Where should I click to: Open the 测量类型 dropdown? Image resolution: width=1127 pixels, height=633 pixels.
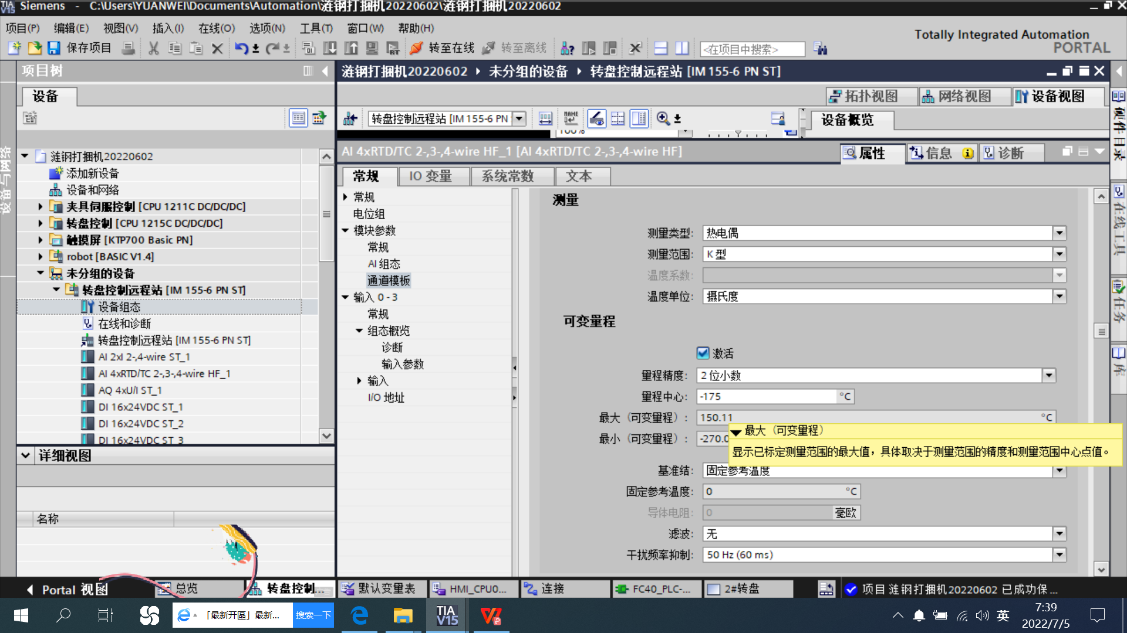tap(1059, 233)
